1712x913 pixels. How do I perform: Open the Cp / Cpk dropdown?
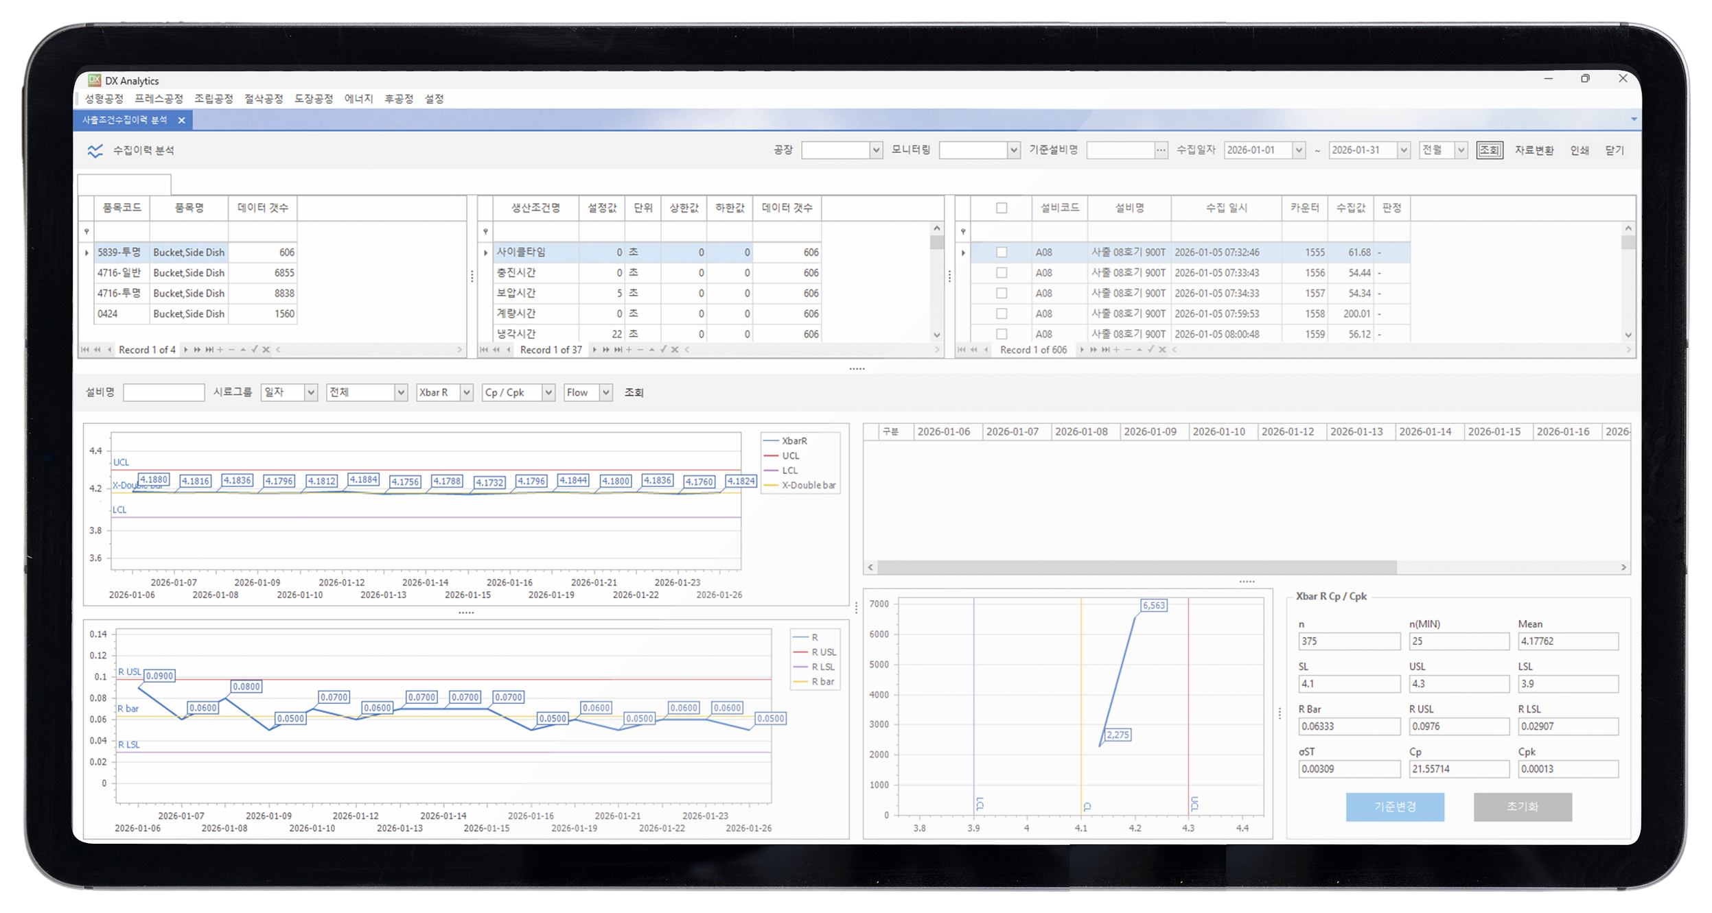click(548, 392)
